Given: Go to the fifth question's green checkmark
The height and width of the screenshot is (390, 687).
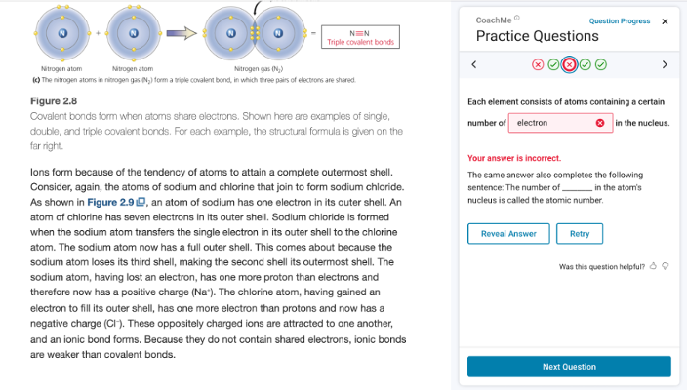Looking at the screenshot, I should (x=600, y=65).
